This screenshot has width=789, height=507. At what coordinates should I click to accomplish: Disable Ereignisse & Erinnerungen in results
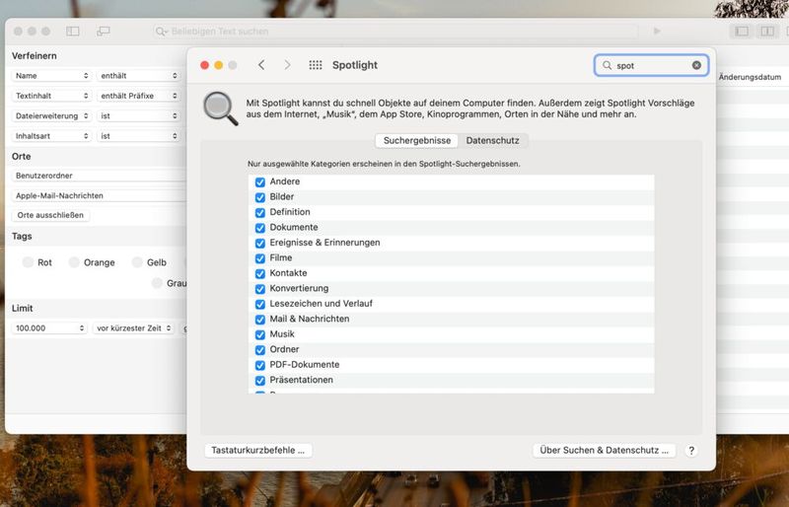tap(260, 243)
